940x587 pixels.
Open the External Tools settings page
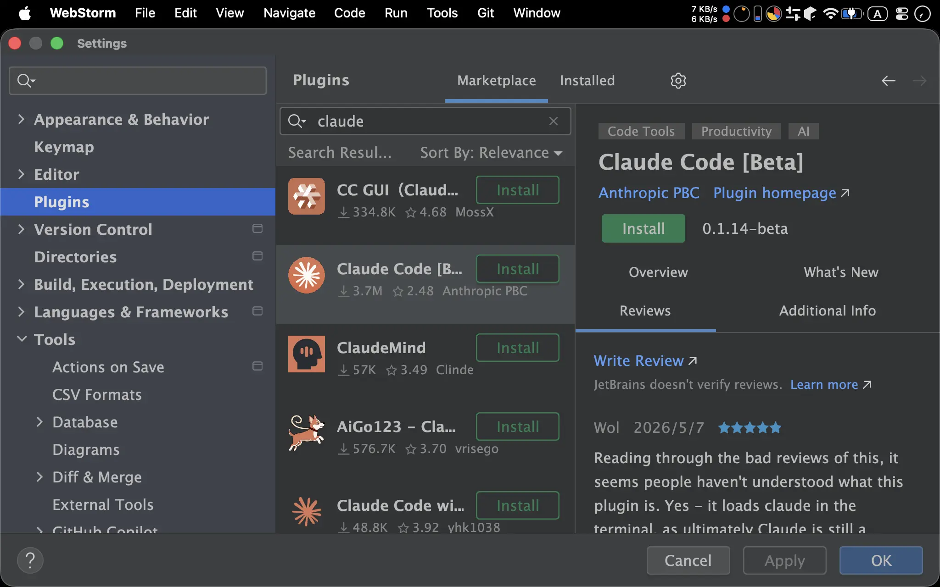[x=103, y=504]
